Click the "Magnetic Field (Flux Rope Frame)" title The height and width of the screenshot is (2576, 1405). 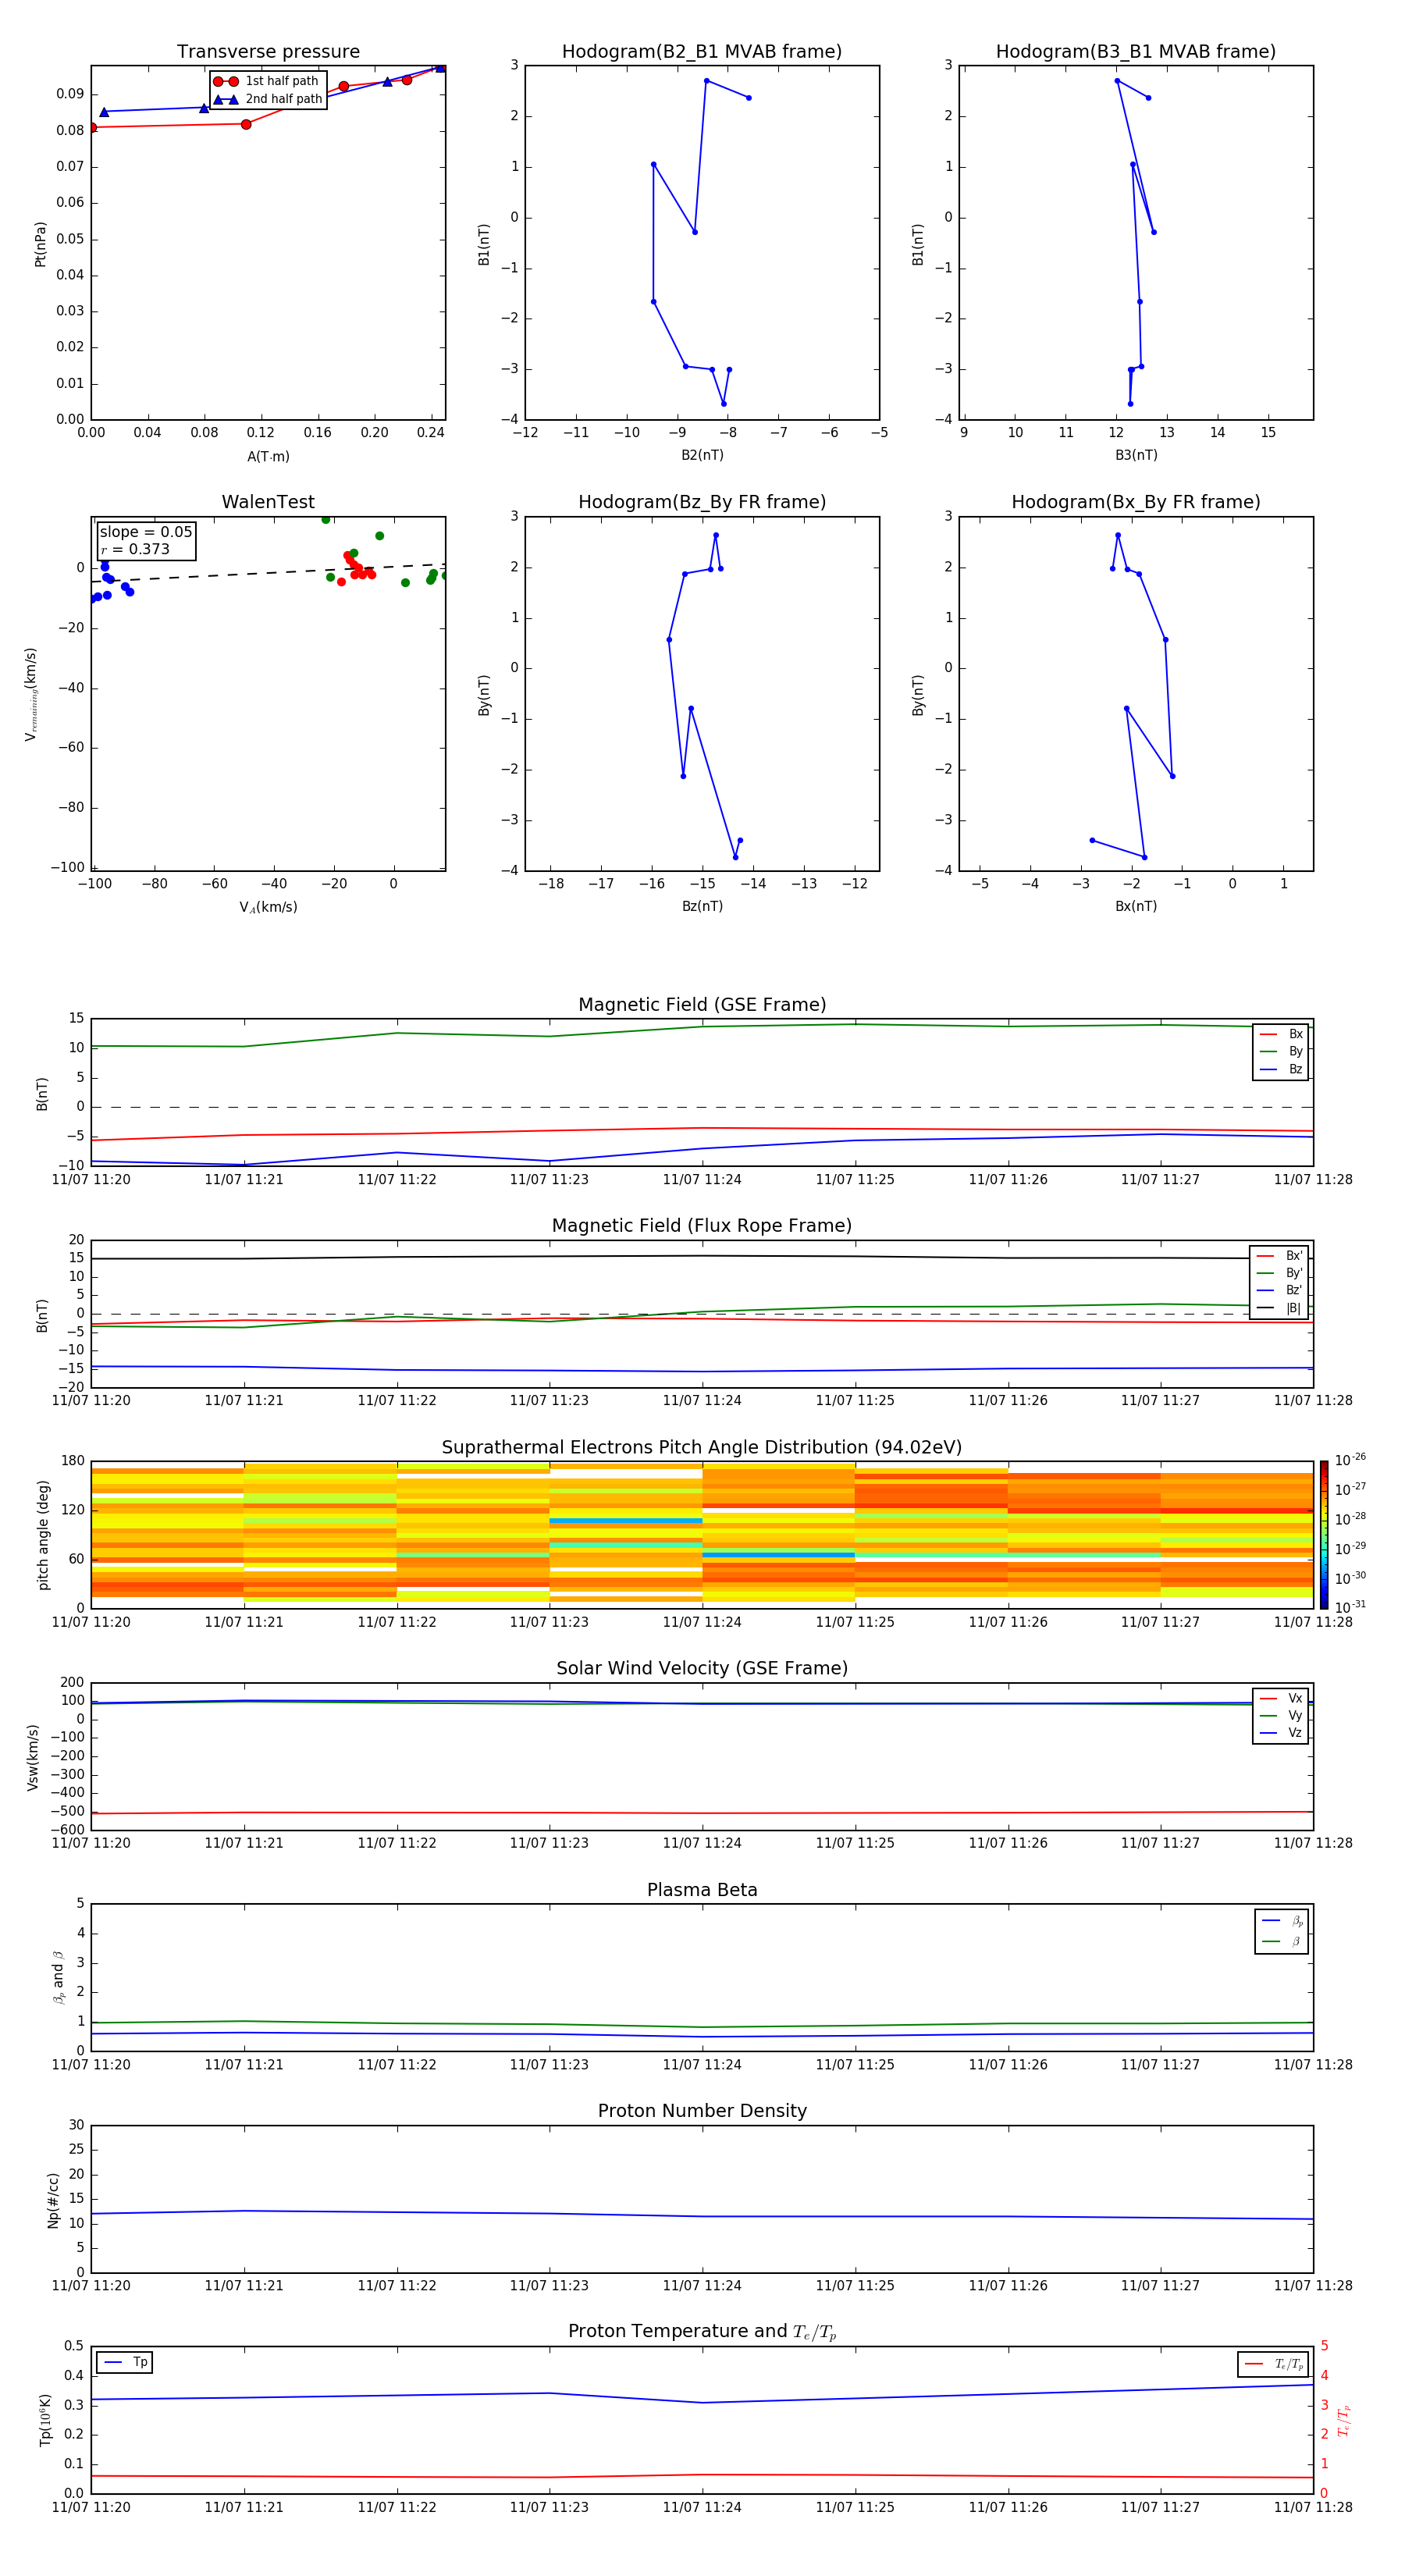point(702,1226)
